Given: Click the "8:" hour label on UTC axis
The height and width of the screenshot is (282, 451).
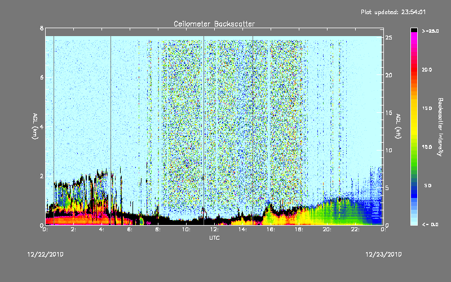Looking at the screenshot, I should (x=158, y=230).
